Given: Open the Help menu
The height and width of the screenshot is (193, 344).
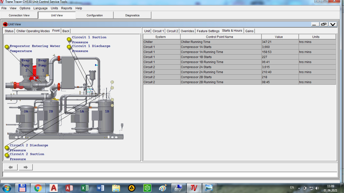Looking at the screenshot, I should click(x=79, y=8).
